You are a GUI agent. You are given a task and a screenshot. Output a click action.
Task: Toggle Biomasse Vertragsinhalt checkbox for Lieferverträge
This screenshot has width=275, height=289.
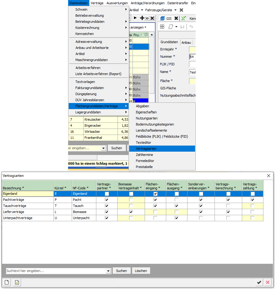click(131, 212)
